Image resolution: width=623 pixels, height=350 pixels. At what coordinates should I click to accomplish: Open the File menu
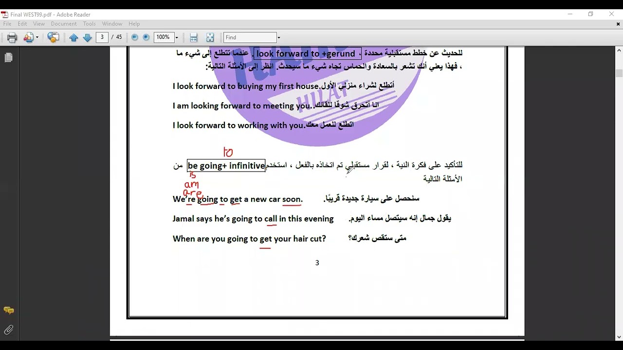click(7, 24)
